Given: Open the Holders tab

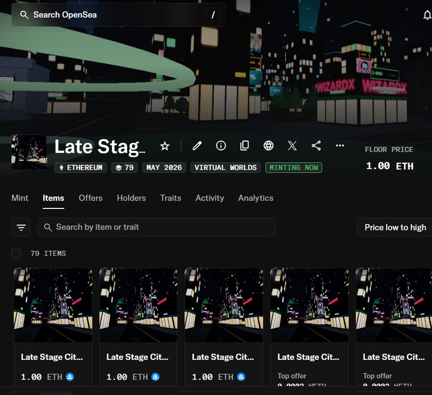Looking at the screenshot, I should click(x=131, y=198).
